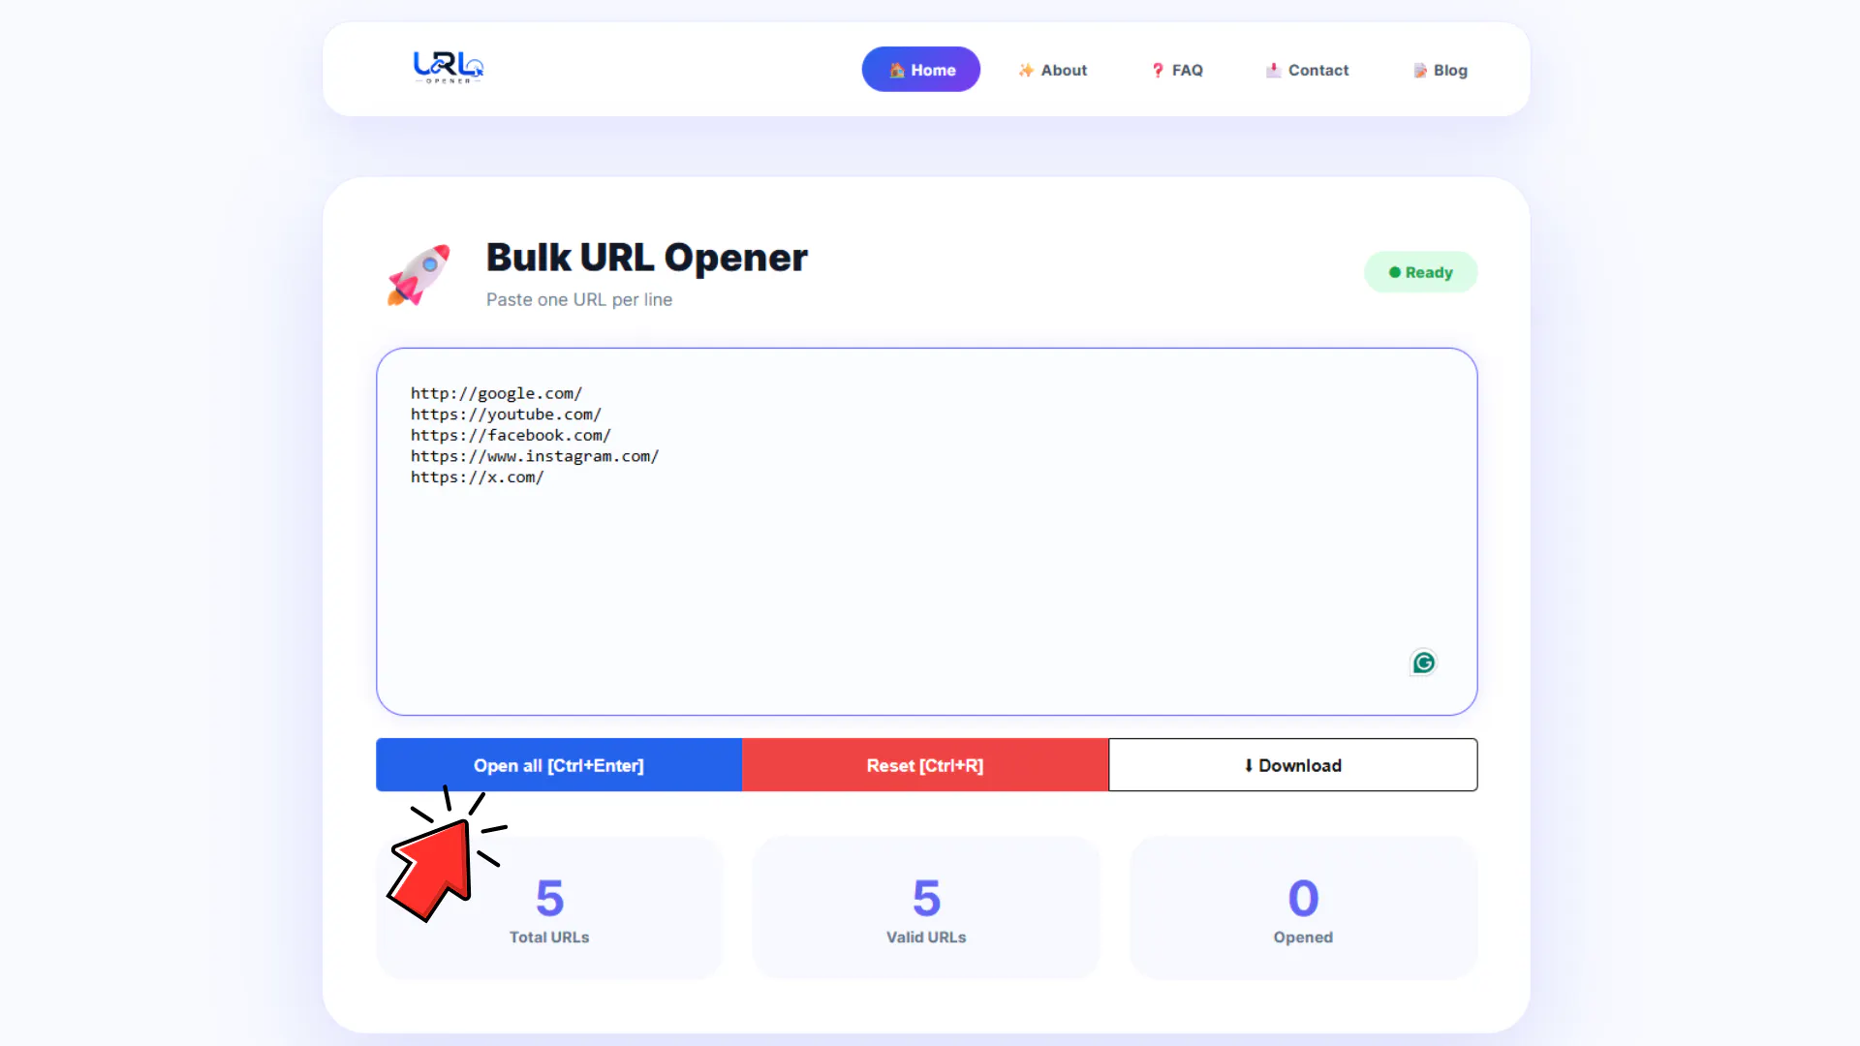Screen dimensions: 1860x1046
Task: Open the FAQ menu item
Action: (1177, 70)
